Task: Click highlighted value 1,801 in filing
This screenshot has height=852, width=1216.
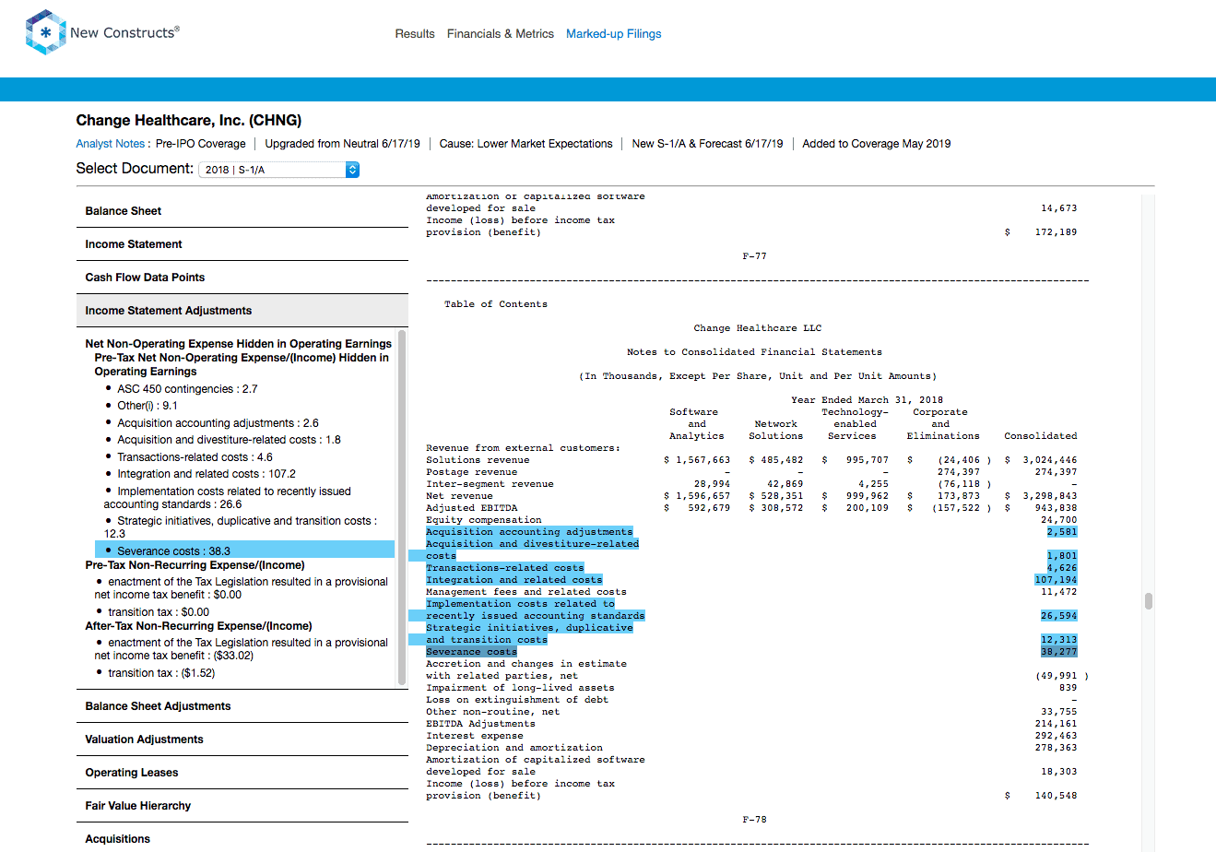Action: [x=1061, y=556]
